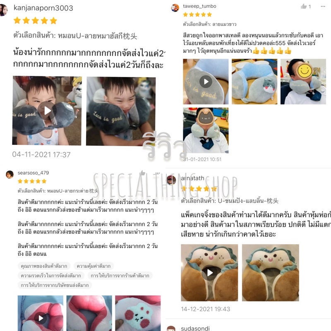Click the username sudasondi
Image resolution: width=331 pixels, height=331 pixels.
click(195, 328)
